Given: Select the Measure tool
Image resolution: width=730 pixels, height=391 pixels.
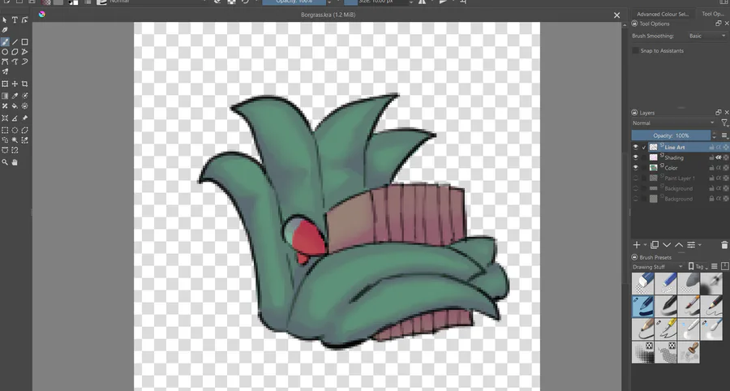Looking at the screenshot, I should tap(15, 118).
